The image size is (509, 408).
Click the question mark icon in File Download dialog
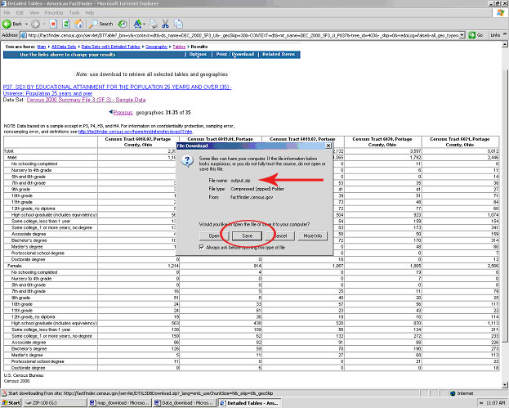pyautogui.click(x=187, y=161)
